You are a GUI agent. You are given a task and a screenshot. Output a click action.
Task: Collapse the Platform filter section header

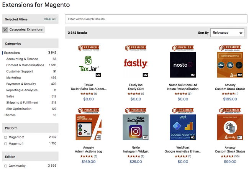tap(30, 128)
